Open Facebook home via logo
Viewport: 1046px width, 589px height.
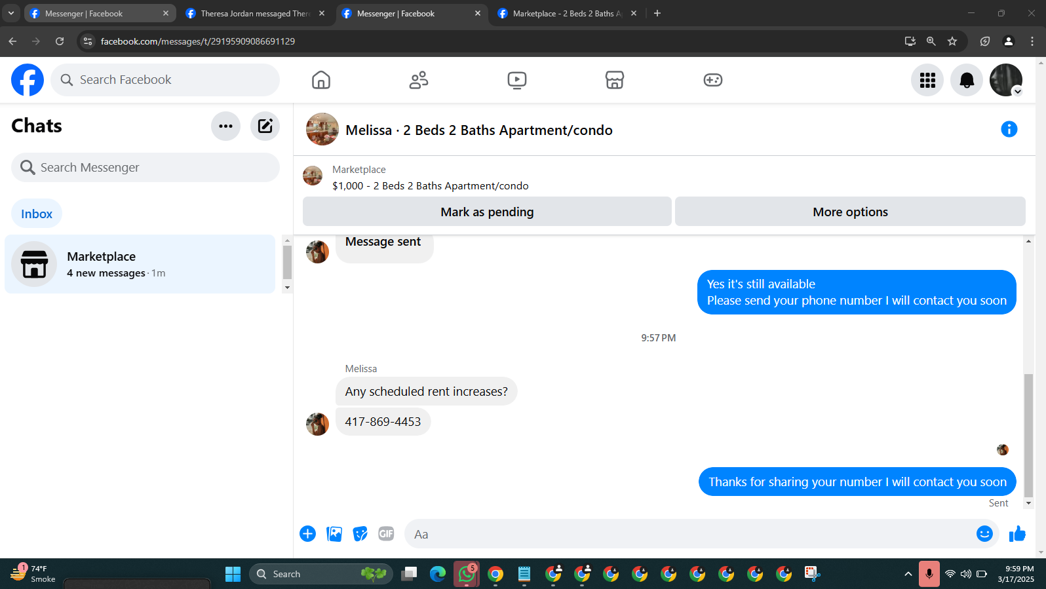point(28,80)
